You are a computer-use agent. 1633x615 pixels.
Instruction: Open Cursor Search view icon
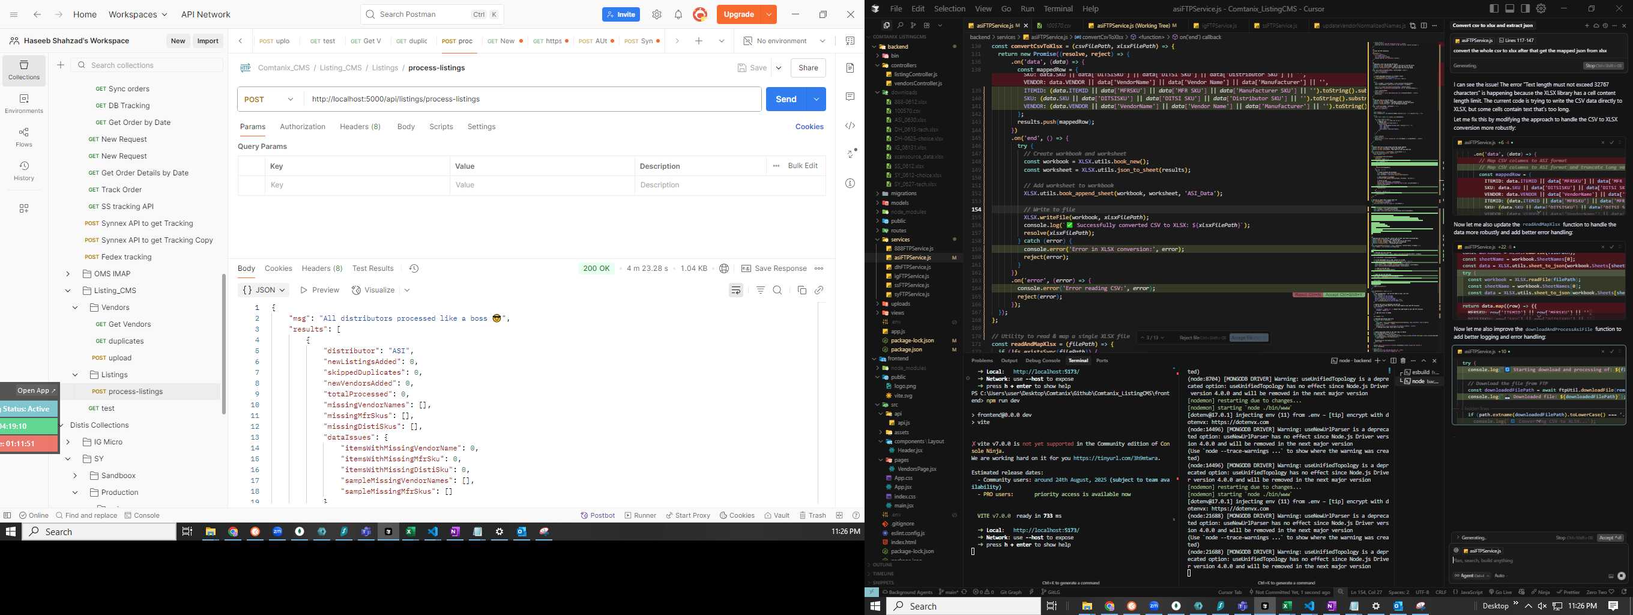point(899,25)
